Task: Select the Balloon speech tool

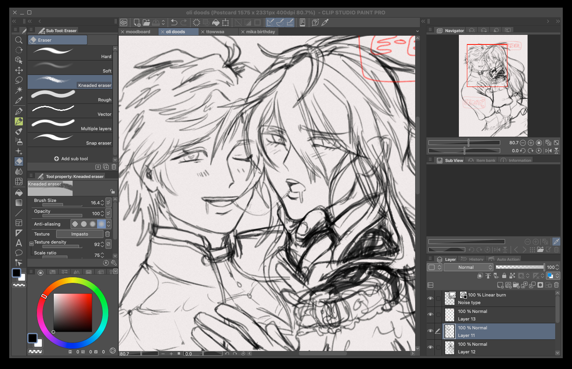Action: click(x=18, y=253)
